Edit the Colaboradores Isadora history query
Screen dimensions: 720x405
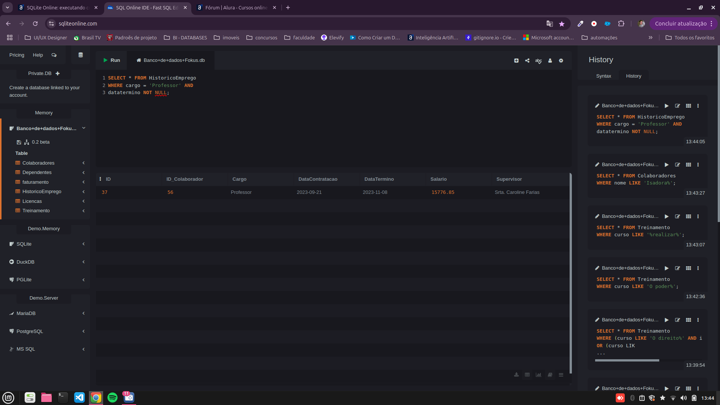click(x=678, y=165)
